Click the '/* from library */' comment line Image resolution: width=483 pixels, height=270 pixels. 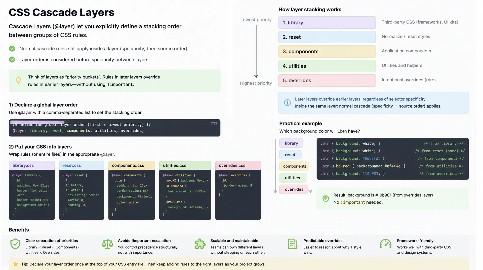pyautogui.click(x=443, y=144)
